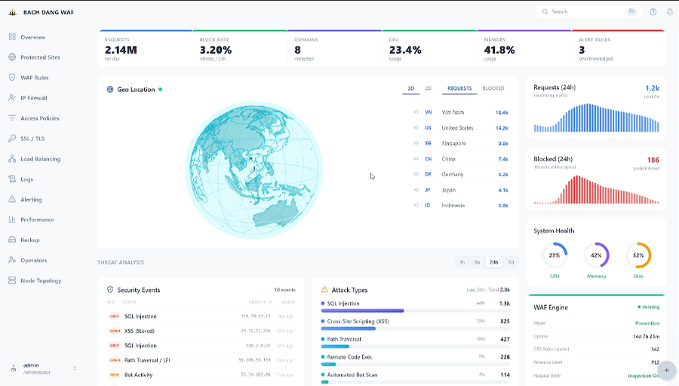Click the Security Events shield icon
Viewport: 679px width, 386px height.
click(110, 289)
